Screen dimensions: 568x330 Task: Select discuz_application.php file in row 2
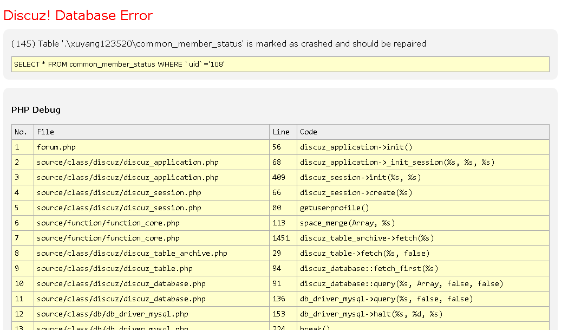coord(152,163)
